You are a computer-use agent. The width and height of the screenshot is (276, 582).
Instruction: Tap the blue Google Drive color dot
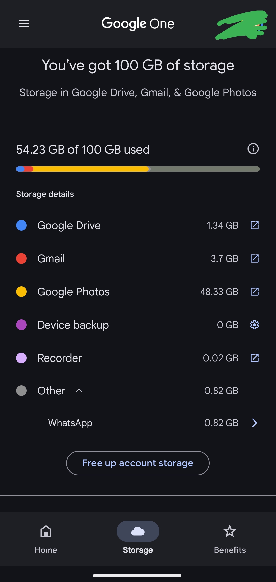point(21,225)
